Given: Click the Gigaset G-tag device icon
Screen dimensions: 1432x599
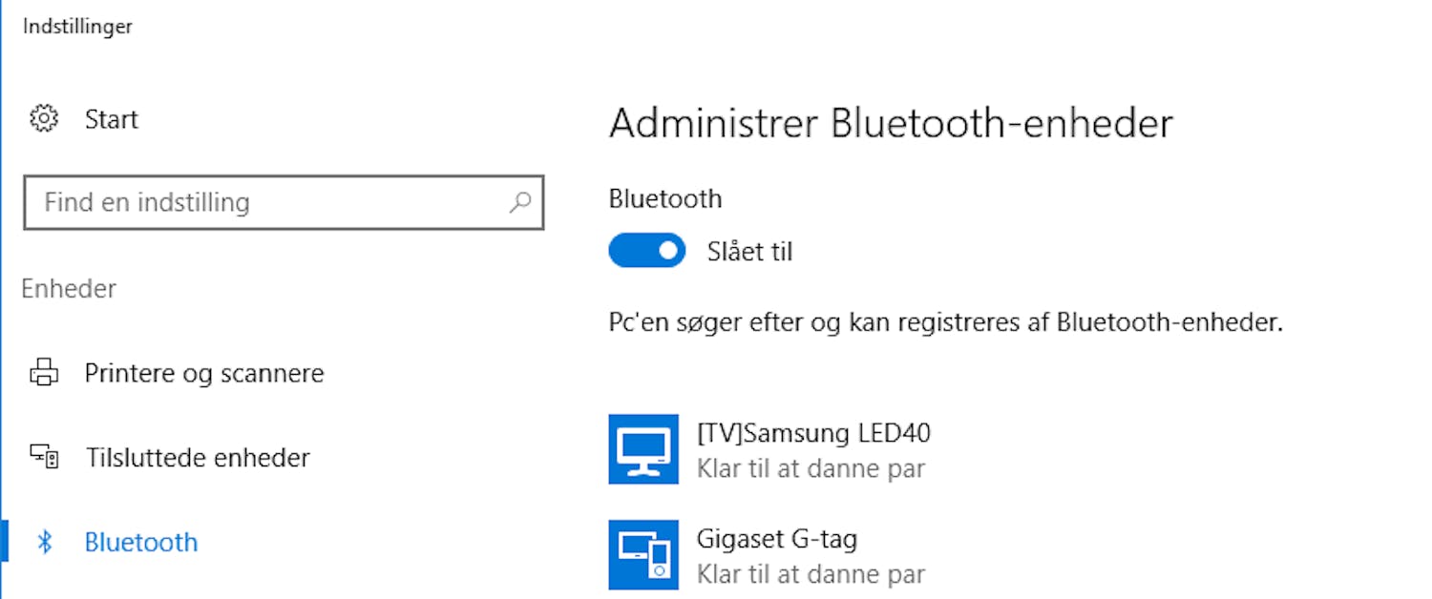Looking at the screenshot, I should (643, 555).
